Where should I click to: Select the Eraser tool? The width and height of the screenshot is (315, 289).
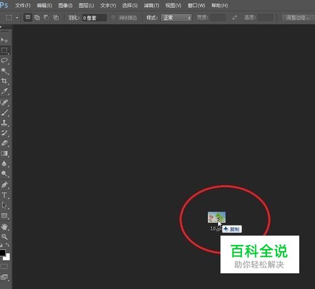(4, 143)
